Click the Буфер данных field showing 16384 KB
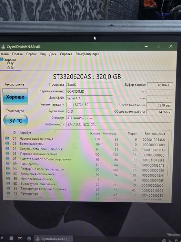 click(x=160, y=85)
